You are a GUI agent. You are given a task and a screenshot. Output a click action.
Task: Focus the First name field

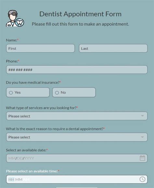tap(41, 48)
